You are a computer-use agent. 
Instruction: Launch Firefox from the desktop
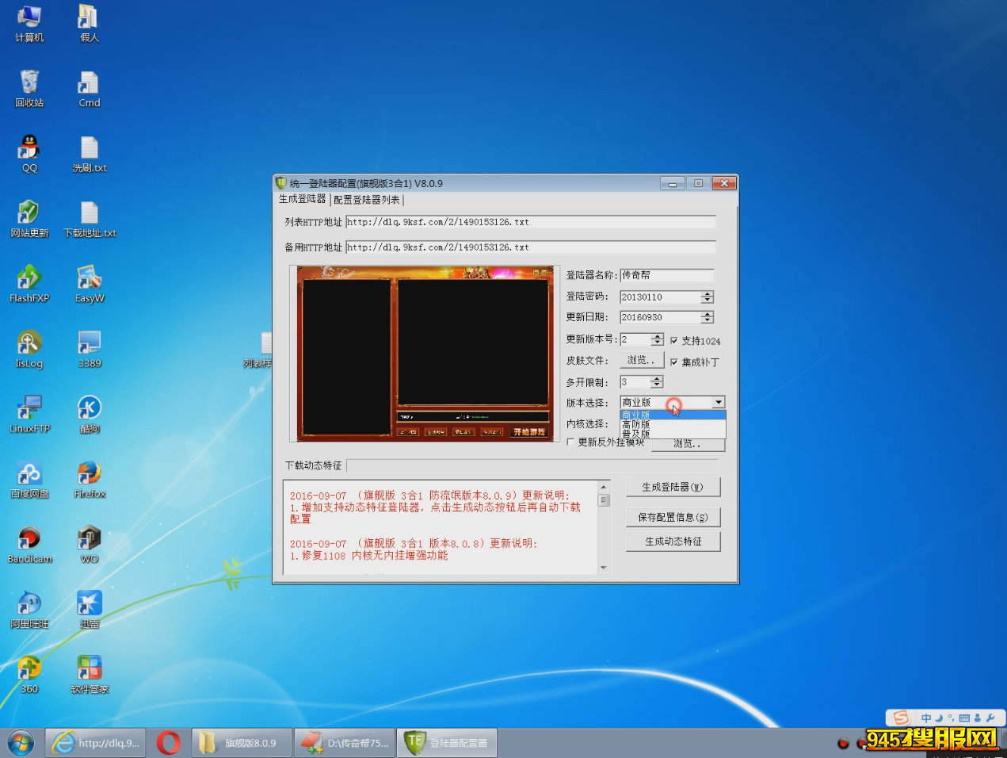tap(90, 474)
